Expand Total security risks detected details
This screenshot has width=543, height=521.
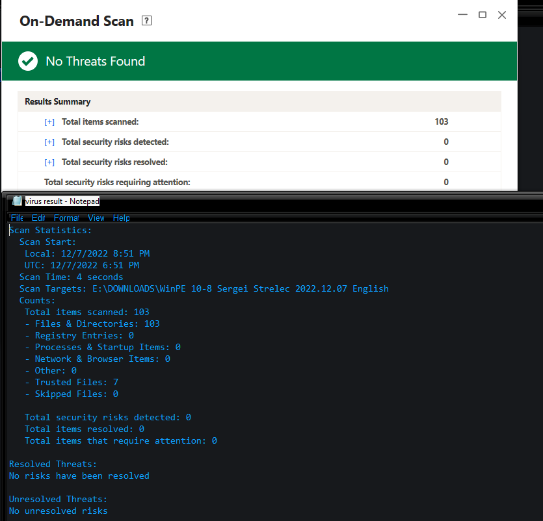coord(49,142)
